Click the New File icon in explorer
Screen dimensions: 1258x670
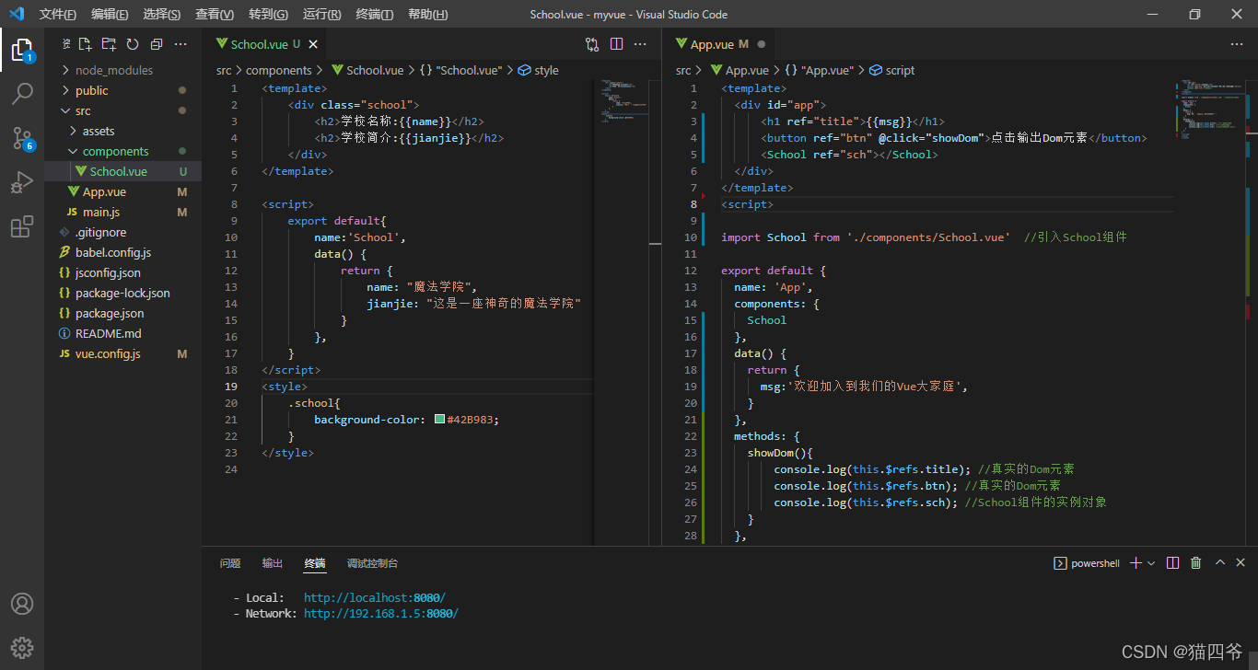click(x=85, y=44)
